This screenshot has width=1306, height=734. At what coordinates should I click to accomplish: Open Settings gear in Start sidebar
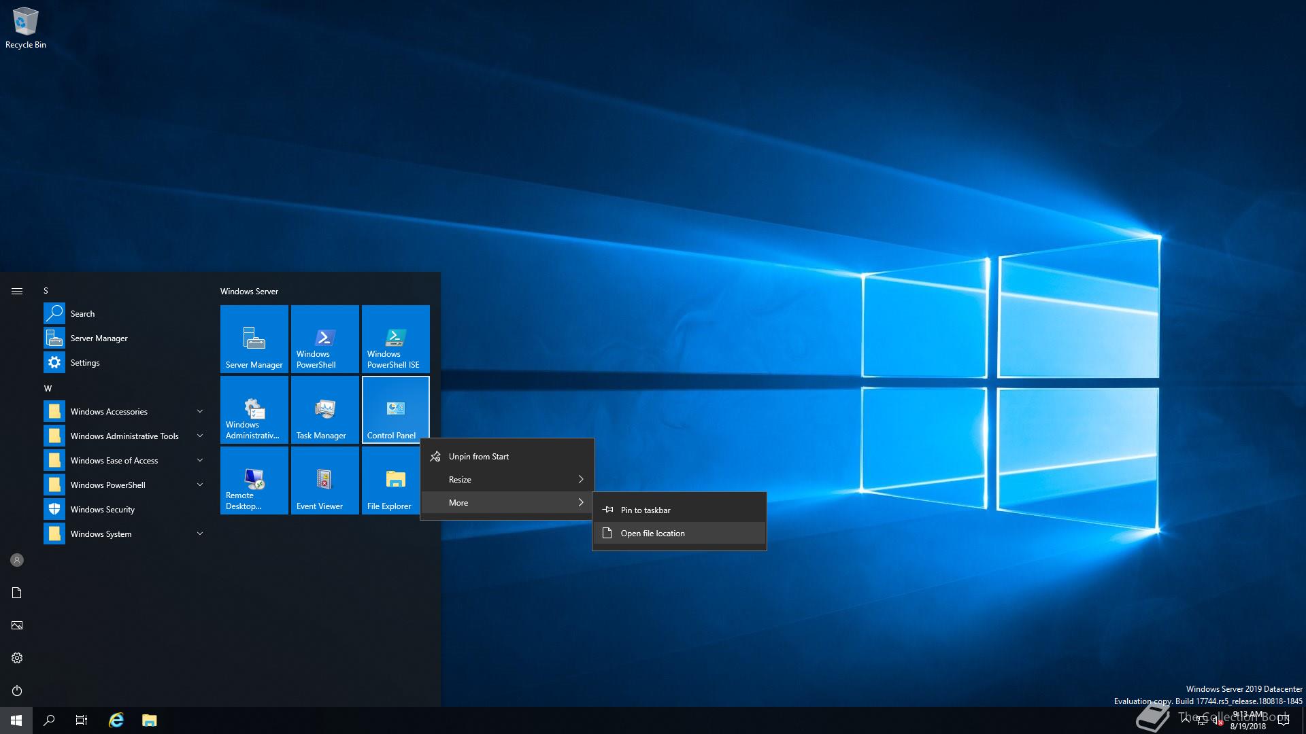click(x=17, y=658)
